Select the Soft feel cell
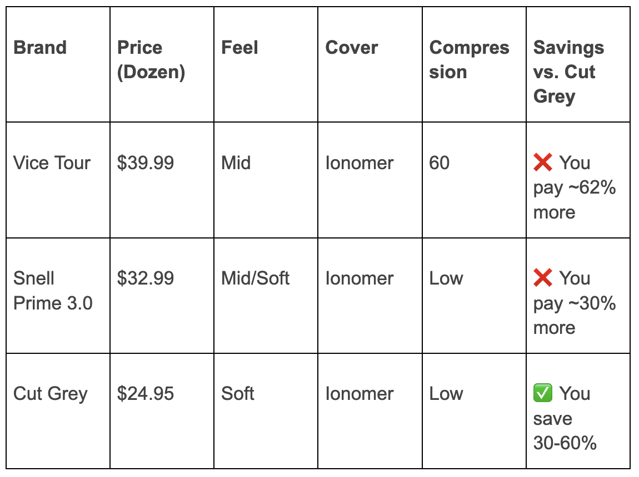This screenshot has height=477, width=639. click(266, 411)
